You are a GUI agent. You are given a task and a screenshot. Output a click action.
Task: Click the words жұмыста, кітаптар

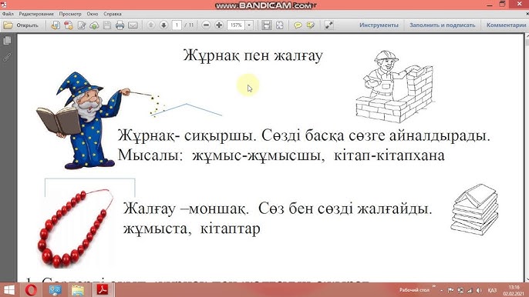191,229
